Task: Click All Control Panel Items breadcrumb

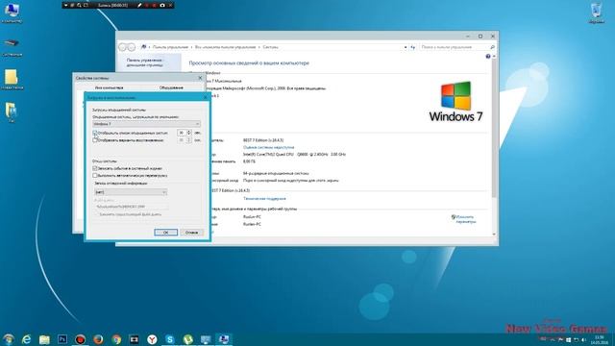Action: coord(225,47)
